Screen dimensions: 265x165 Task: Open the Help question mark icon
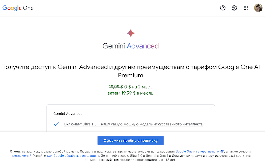223,8
